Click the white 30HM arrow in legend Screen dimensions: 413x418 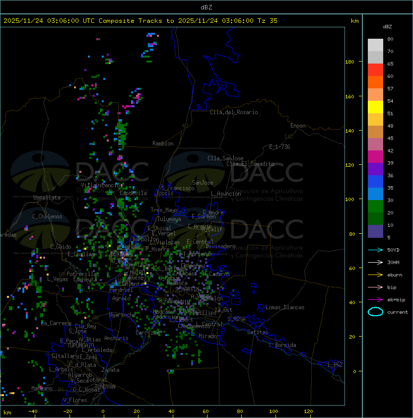click(375, 262)
